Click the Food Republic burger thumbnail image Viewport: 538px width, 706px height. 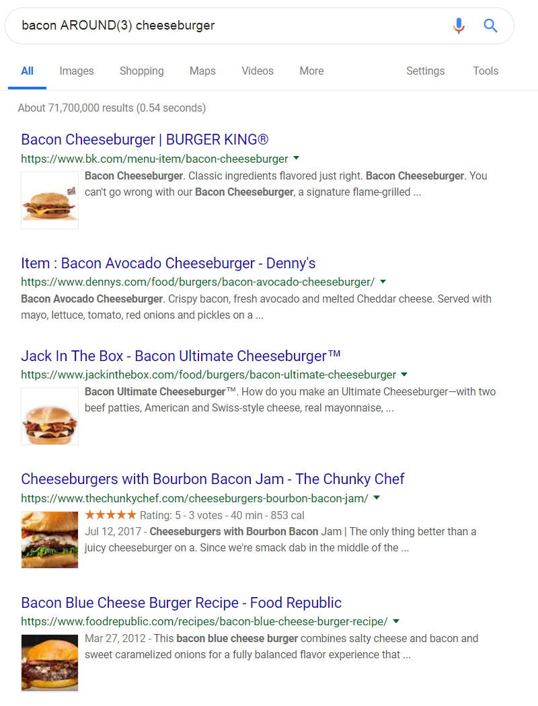click(x=50, y=662)
